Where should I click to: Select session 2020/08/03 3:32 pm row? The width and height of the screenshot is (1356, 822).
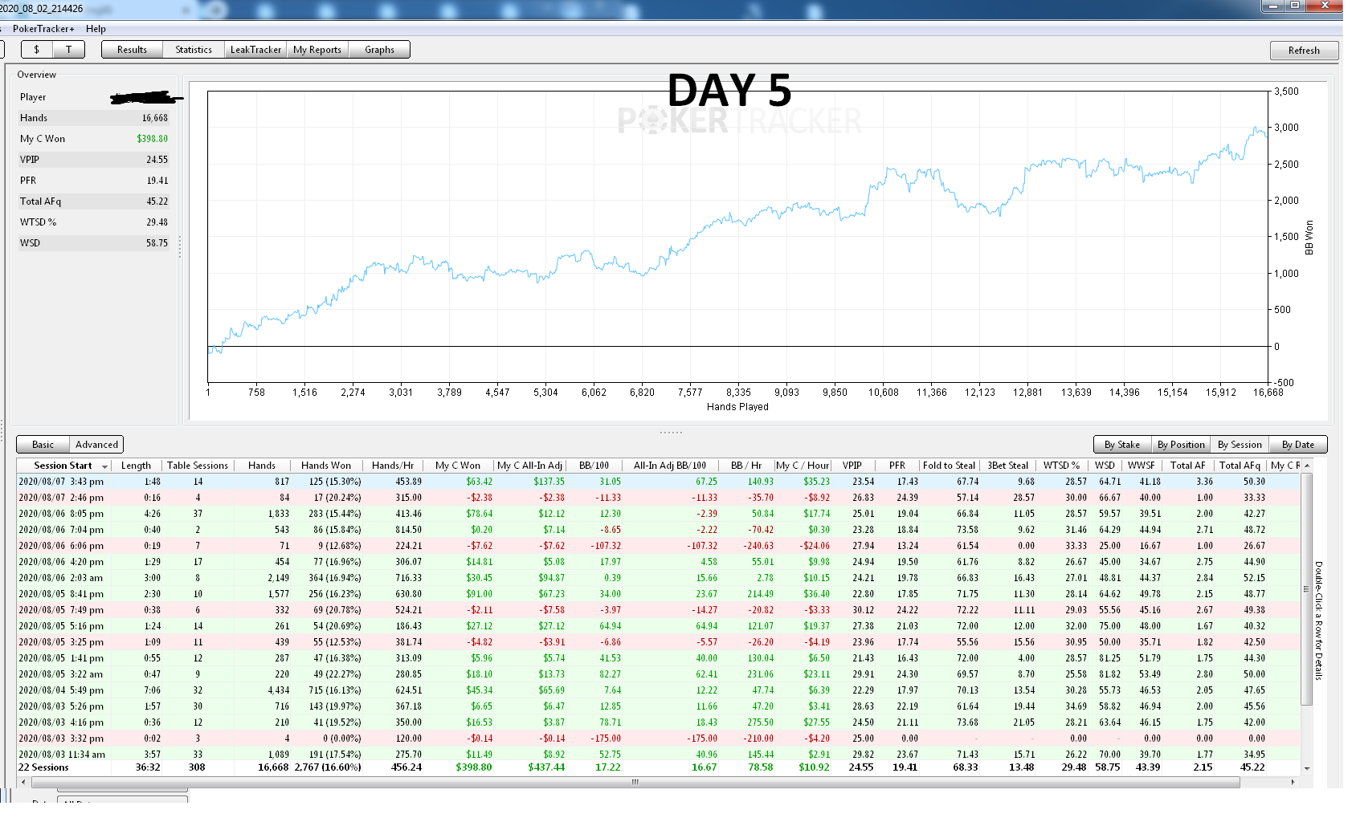point(658,739)
